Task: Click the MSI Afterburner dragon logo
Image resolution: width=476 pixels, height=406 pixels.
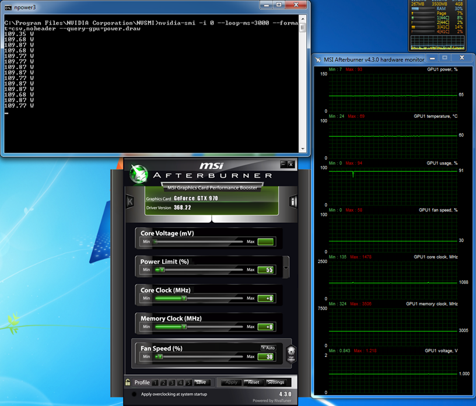Action: [139, 174]
